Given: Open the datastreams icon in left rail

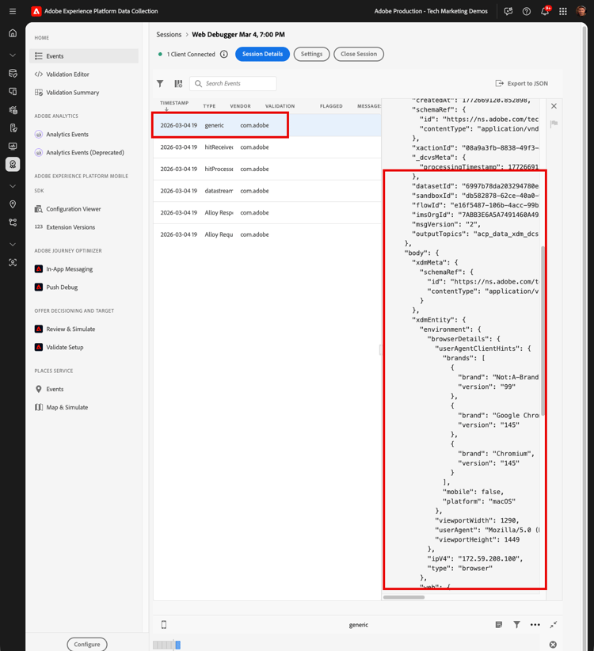Looking at the screenshot, I should pos(13,74).
